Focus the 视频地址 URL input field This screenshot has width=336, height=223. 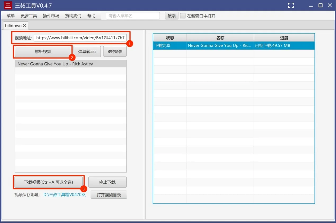80,38
